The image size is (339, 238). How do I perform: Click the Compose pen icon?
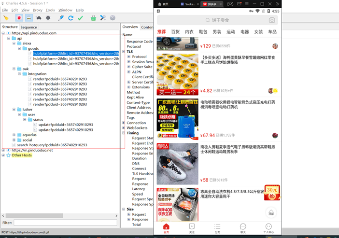click(x=61, y=18)
